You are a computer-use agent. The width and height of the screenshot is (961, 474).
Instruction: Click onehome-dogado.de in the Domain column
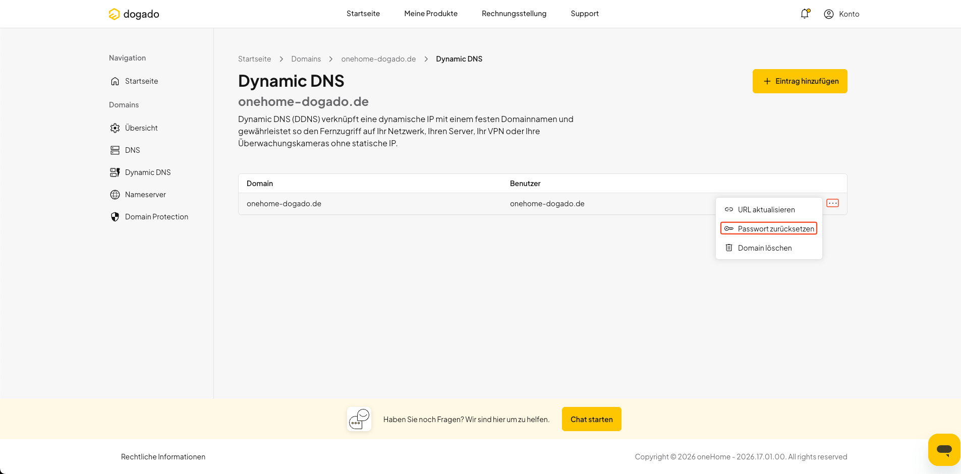[284, 204]
